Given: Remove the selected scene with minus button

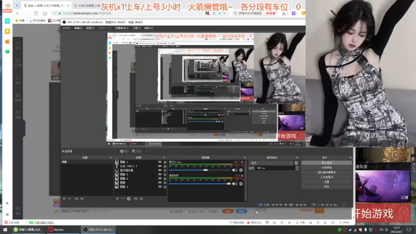Looking at the screenshot, I should click(70, 199).
